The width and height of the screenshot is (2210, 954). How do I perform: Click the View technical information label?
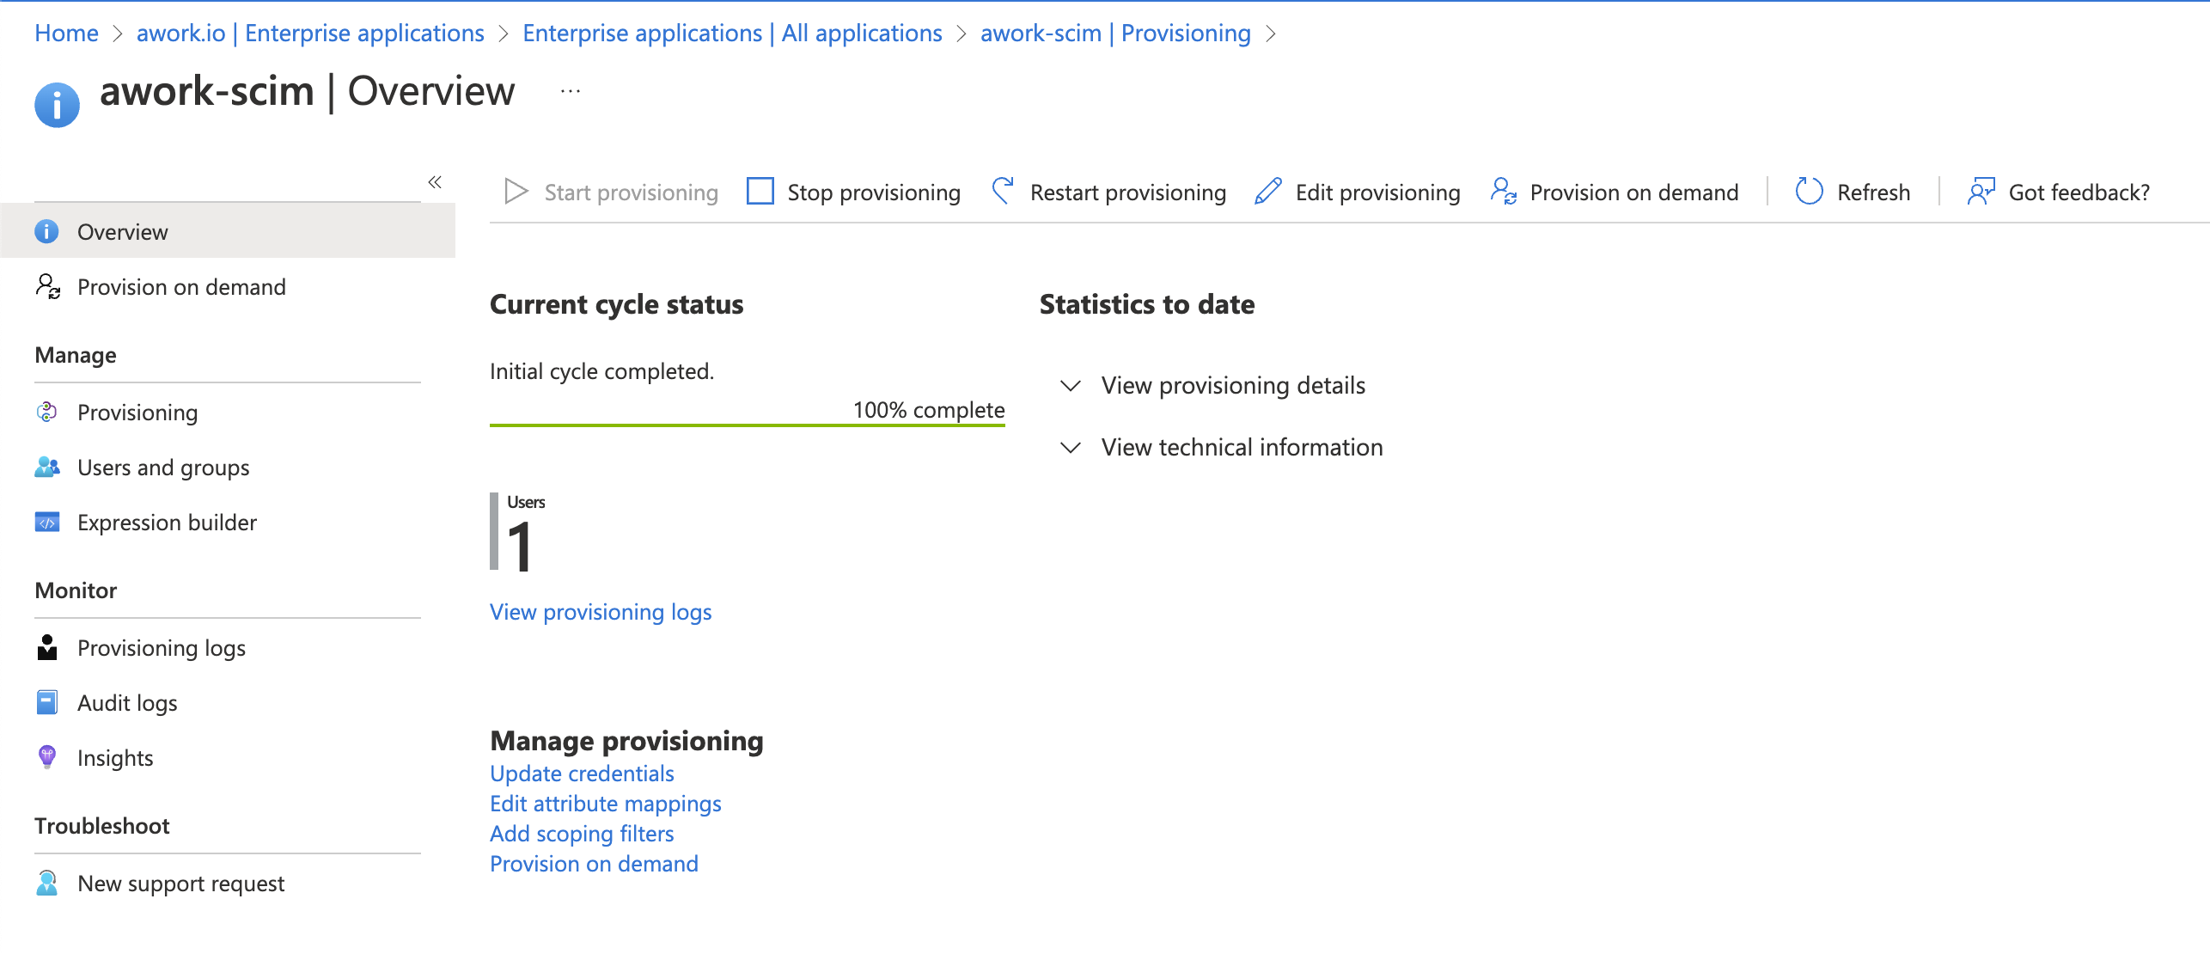[1242, 447]
